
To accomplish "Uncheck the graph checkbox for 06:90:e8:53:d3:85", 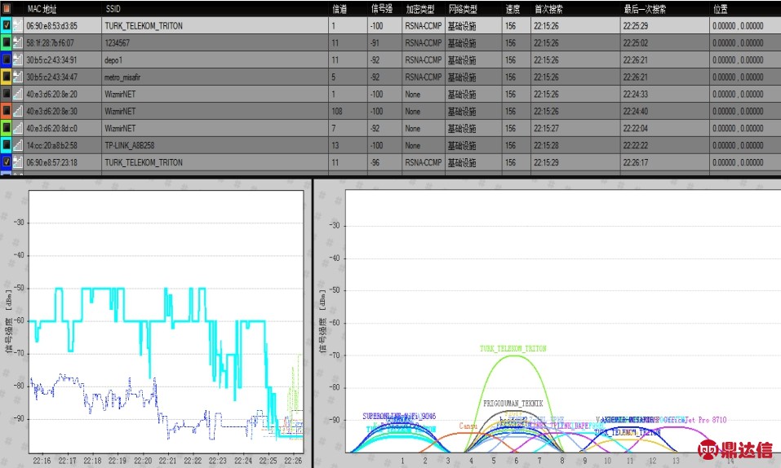I will (7, 25).
